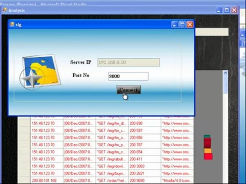The width and height of the screenshot is (246, 184).
Task: Click the bright red bottom block on chart
Action: [x=209, y=156]
